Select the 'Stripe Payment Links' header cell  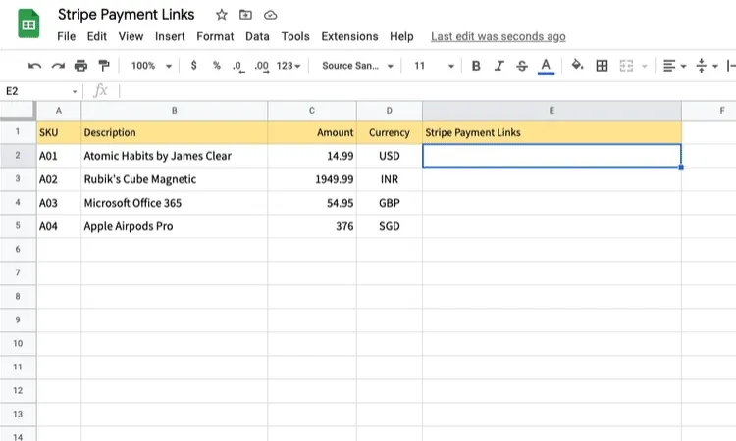point(552,132)
